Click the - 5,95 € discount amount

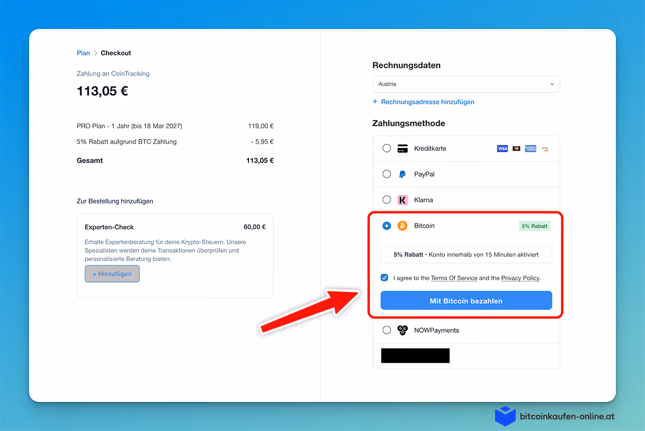[262, 142]
